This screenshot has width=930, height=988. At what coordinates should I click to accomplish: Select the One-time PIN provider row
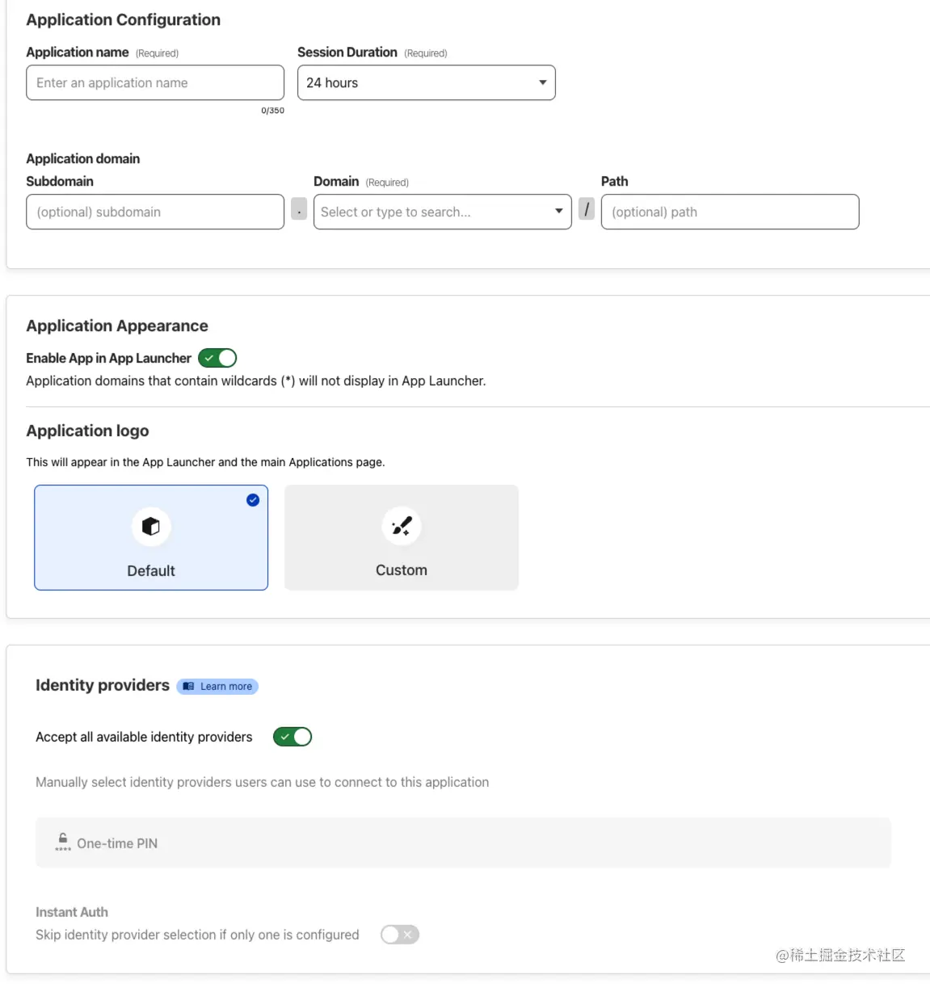(x=463, y=843)
